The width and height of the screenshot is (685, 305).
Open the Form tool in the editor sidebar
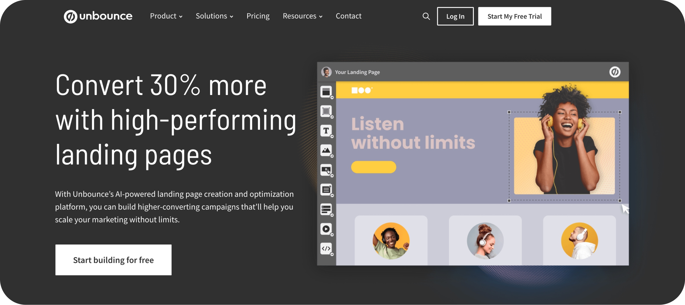coord(326,209)
